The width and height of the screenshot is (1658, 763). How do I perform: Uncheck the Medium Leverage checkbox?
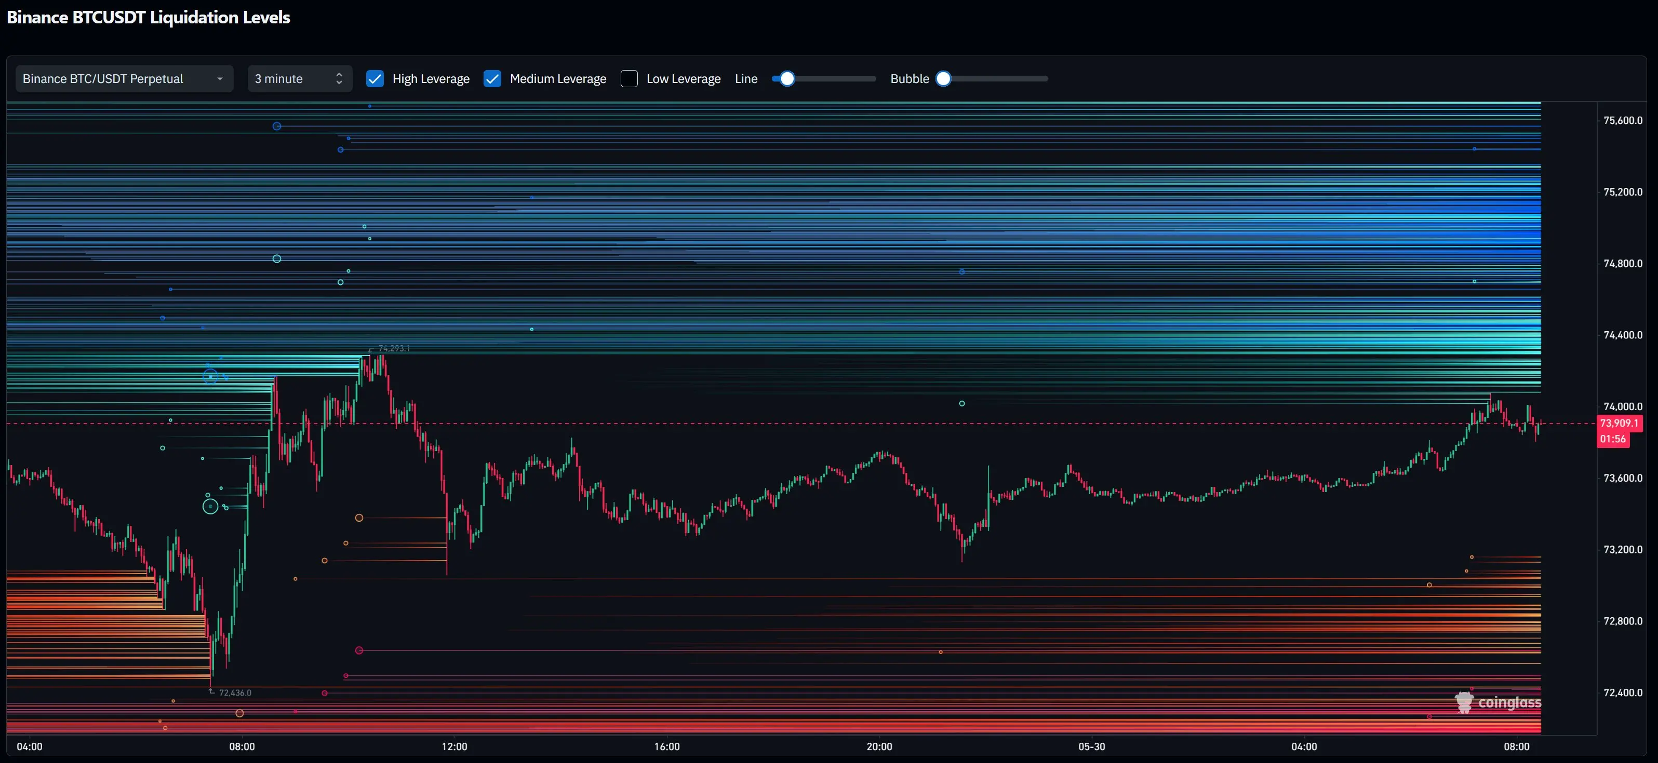(x=492, y=78)
